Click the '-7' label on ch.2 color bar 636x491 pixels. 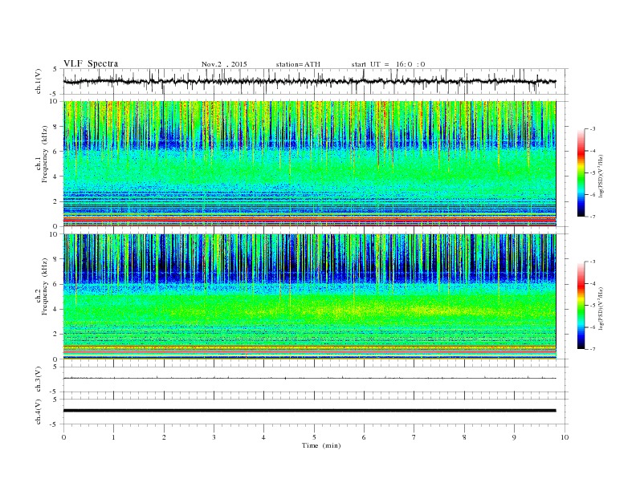[592, 349]
